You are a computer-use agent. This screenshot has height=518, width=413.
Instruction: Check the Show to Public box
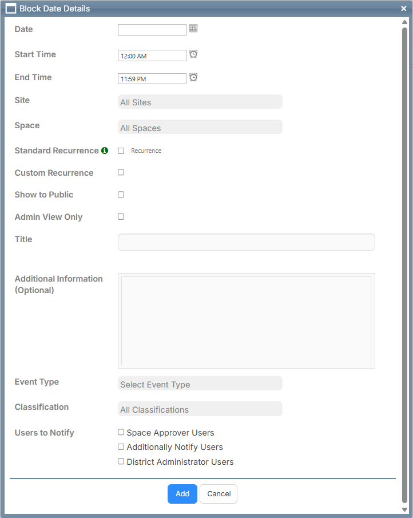(121, 195)
